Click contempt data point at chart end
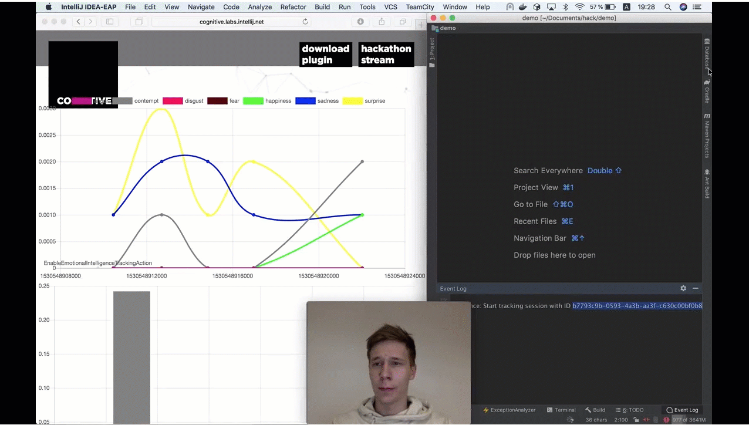 [x=362, y=161]
